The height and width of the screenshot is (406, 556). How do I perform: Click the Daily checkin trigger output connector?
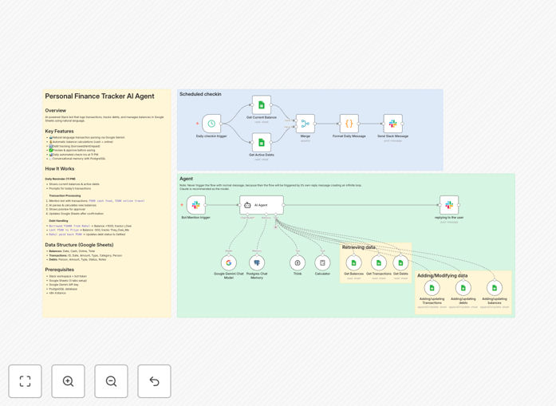(221, 124)
